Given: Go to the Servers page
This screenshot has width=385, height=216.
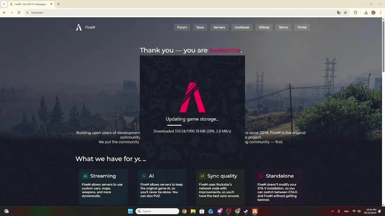Looking at the screenshot, I should click(219, 27).
